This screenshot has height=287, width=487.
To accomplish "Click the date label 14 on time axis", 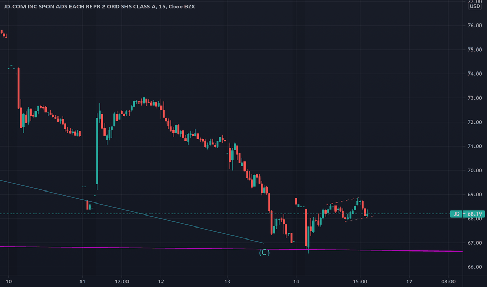I will [296, 282].
